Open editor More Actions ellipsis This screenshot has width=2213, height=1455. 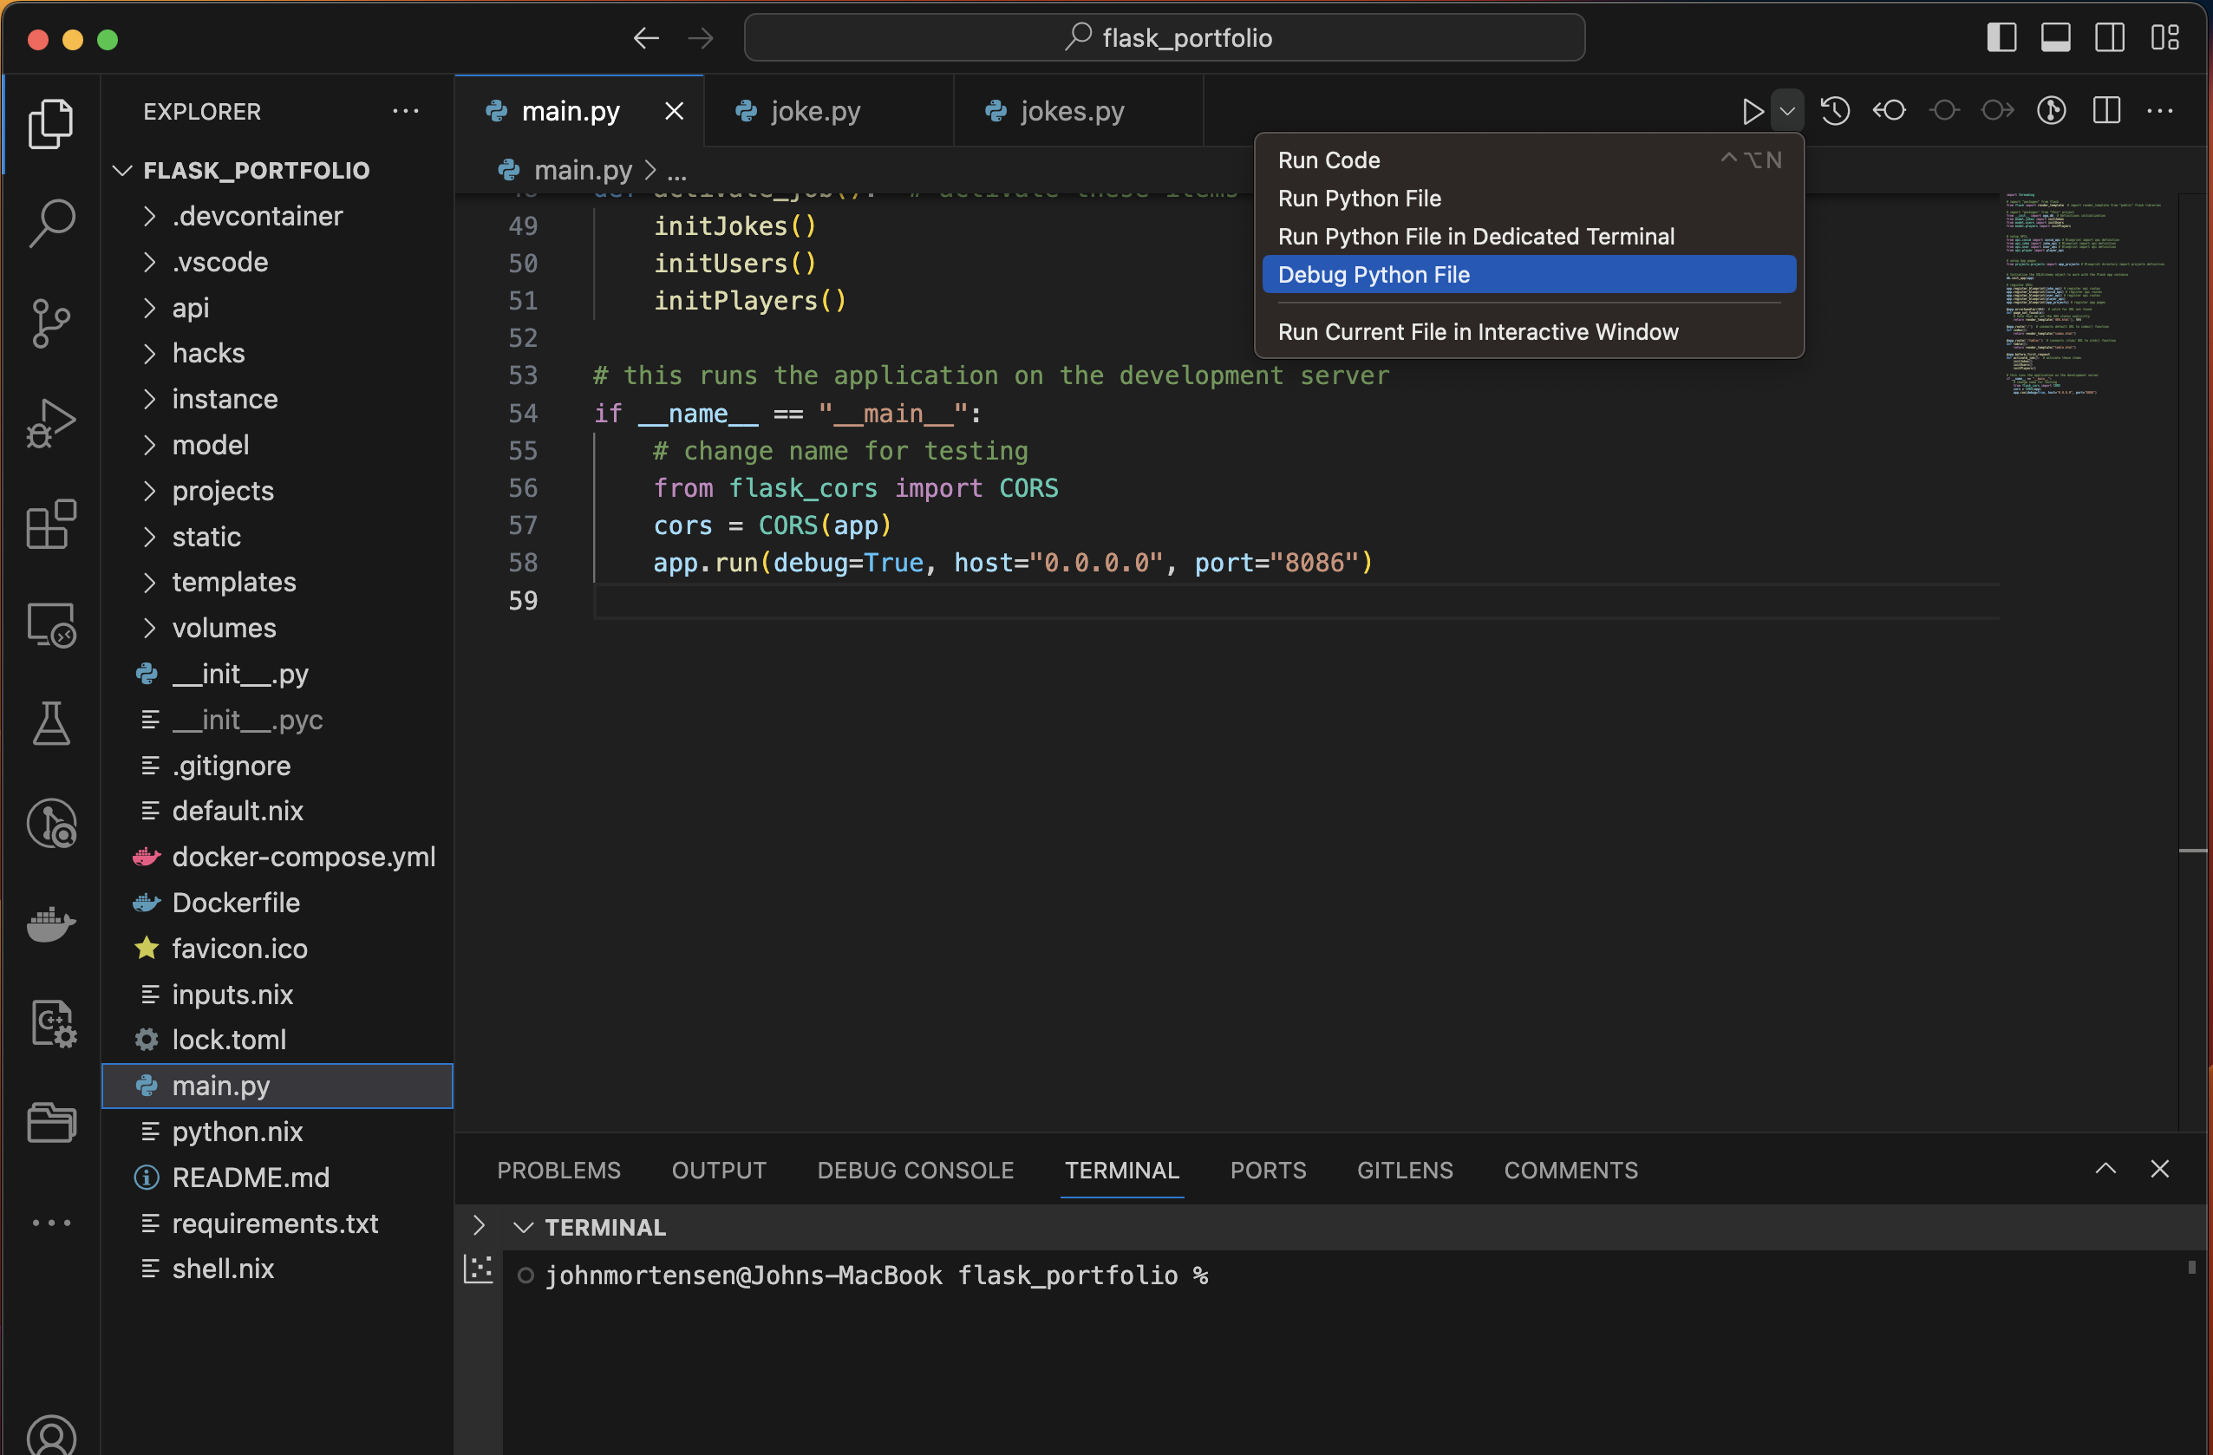[x=2159, y=112]
